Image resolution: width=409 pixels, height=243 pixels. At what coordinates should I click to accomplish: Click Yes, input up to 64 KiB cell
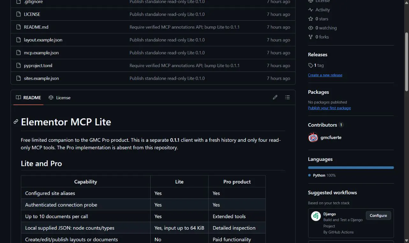(x=179, y=228)
